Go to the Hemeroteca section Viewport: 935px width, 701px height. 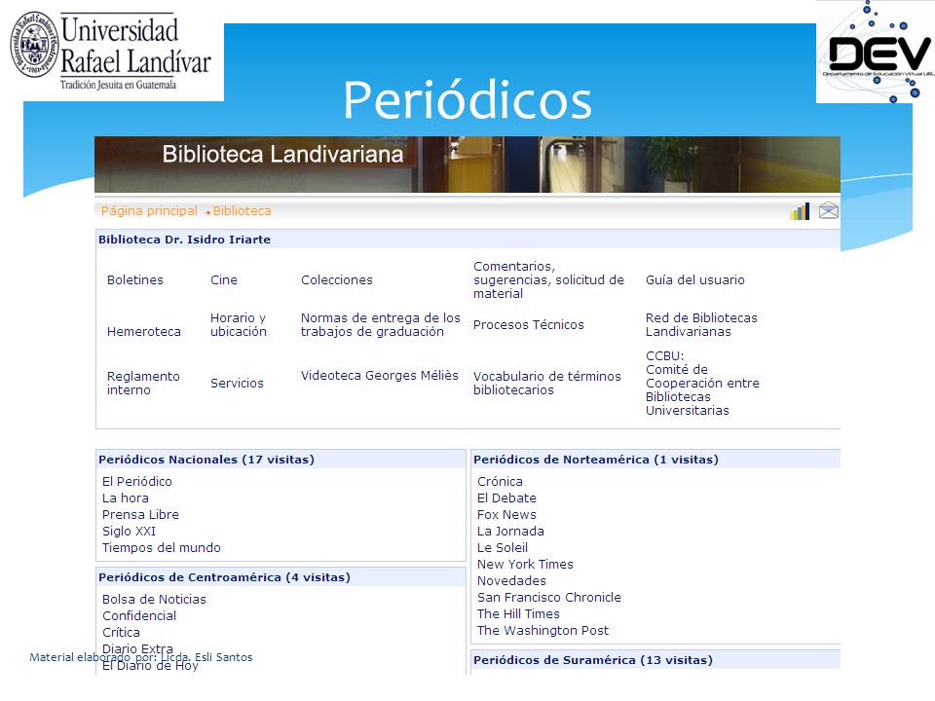[x=144, y=331]
